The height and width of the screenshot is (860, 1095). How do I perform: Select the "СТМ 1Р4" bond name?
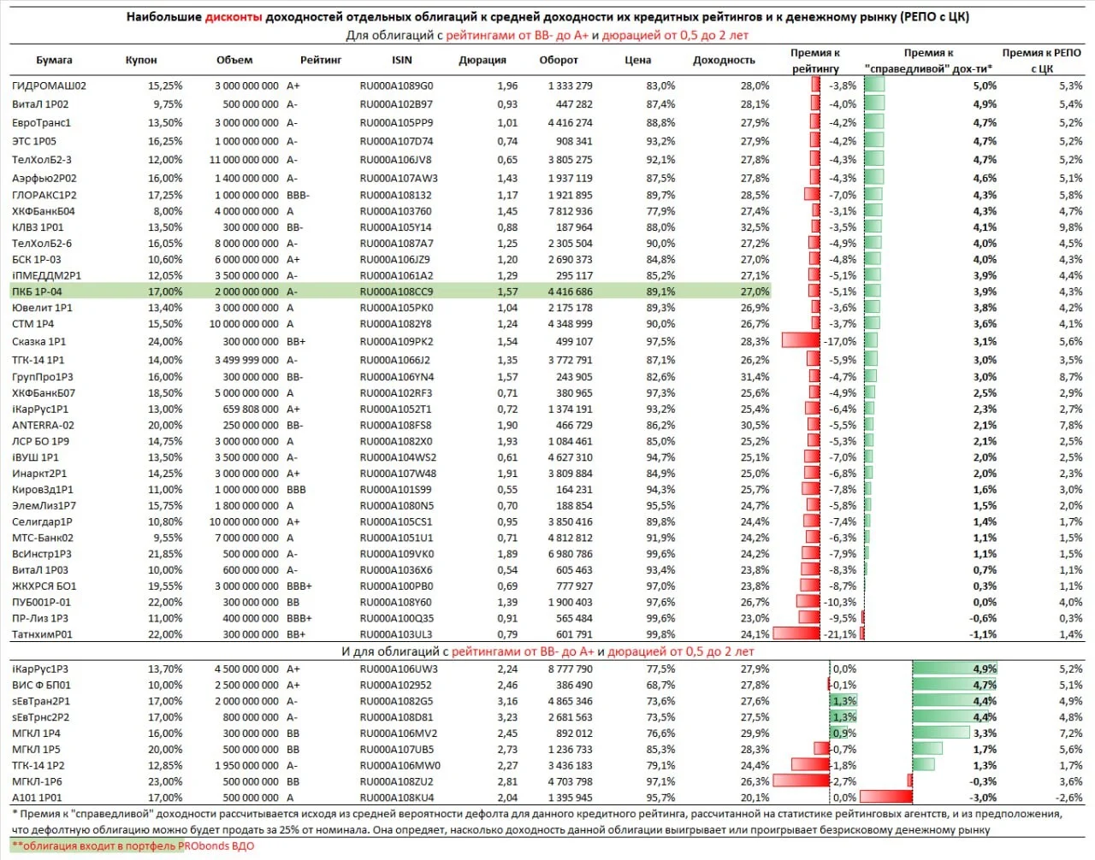coord(33,324)
